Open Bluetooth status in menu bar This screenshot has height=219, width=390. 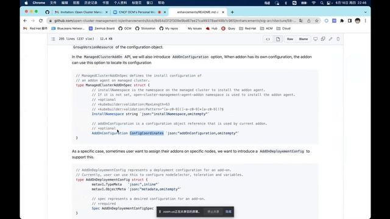pos(286,2)
